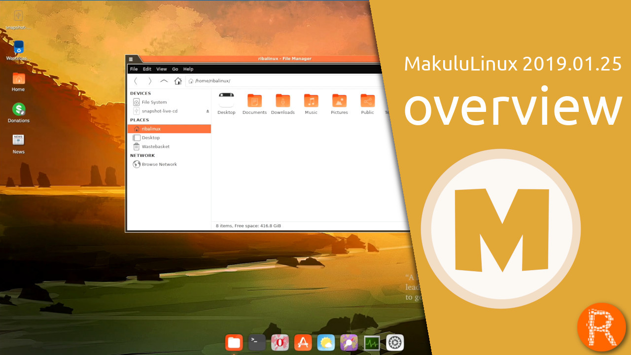Navigate to the parent folder with up arrow

pyautogui.click(x=164, y=81)
